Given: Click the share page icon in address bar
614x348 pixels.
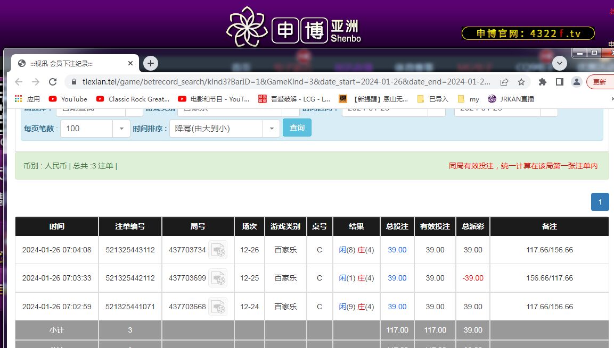Looking at the screenshot, I should tap(504, 82).
